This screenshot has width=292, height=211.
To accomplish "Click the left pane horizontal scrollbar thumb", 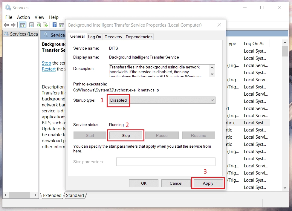I will pos(20,195).
